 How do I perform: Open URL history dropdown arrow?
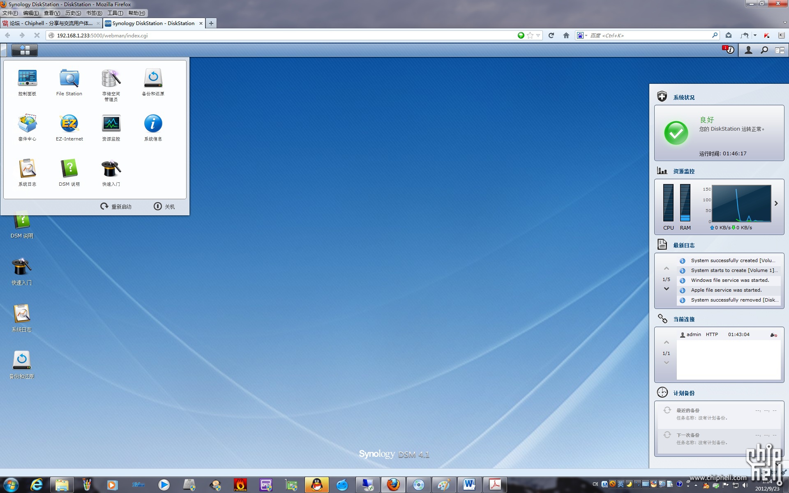(x=538, y=35)
